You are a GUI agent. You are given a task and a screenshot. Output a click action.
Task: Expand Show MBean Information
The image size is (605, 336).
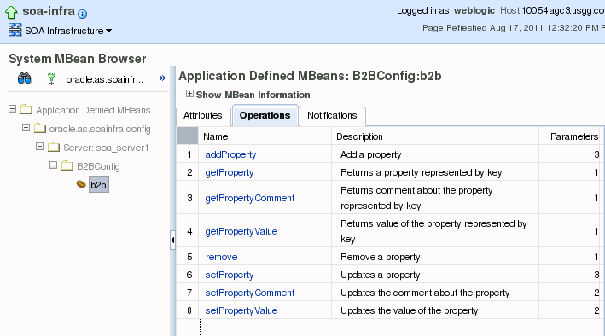point(189,94)
